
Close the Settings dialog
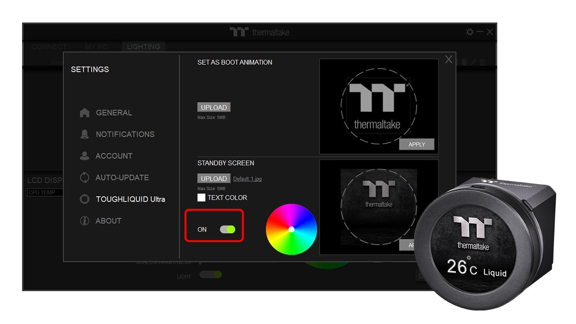tap(449, 59)
